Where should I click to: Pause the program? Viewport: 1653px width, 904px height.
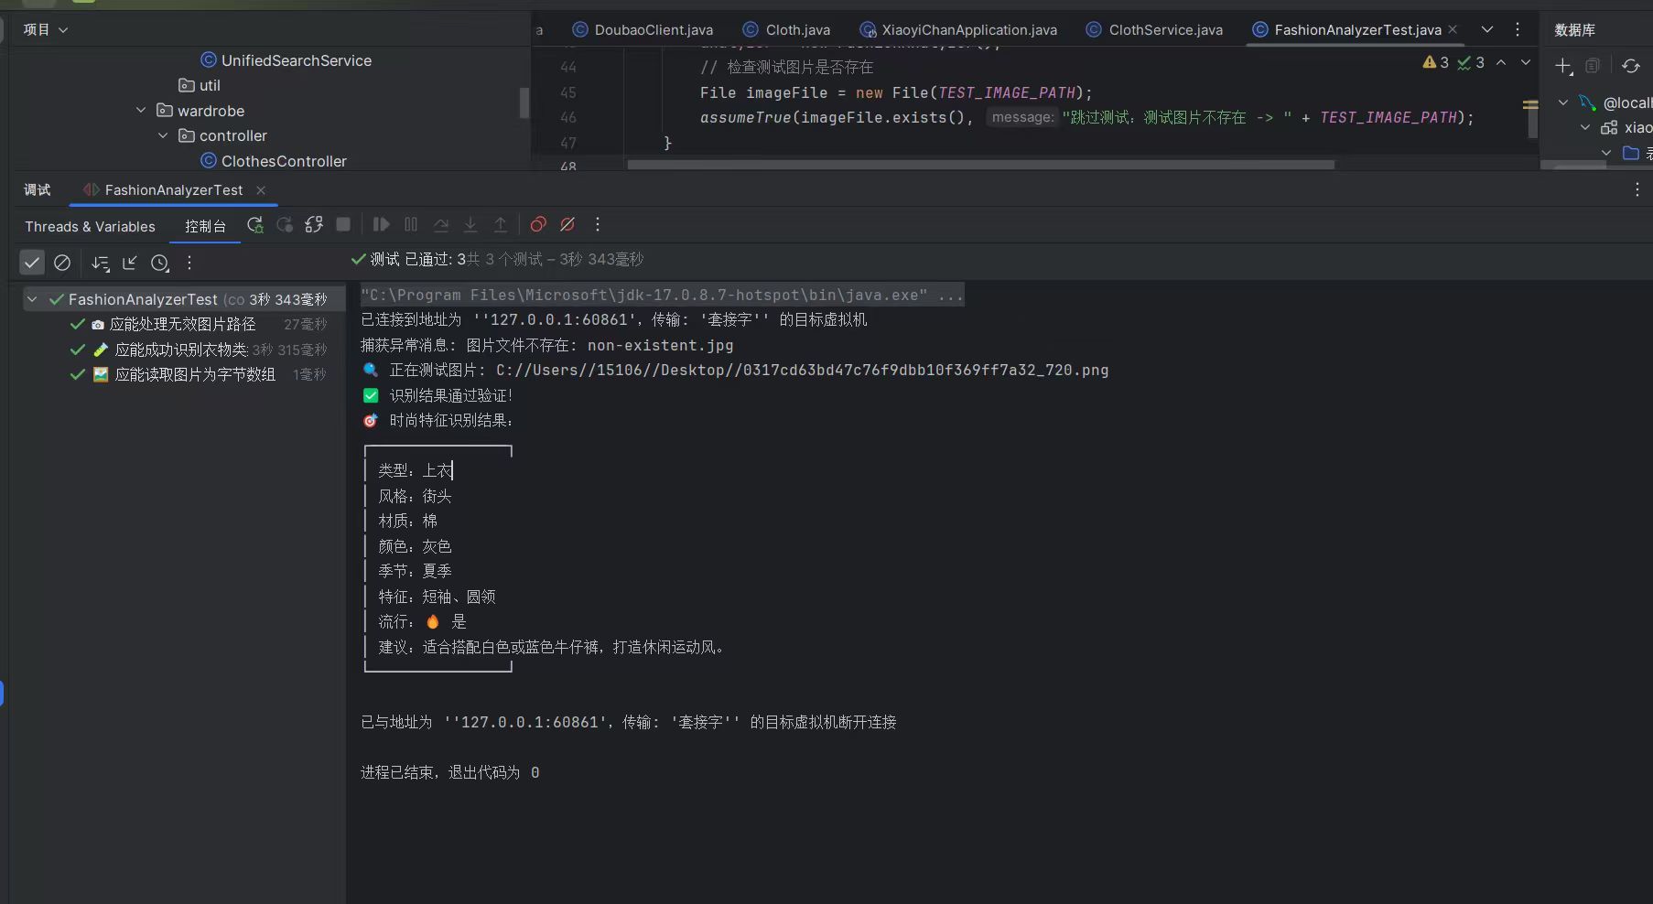pos(411,224)
